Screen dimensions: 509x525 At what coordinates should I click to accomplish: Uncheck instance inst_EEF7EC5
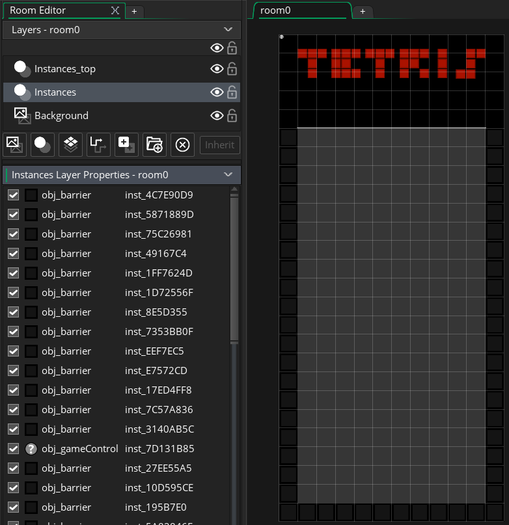14,351
